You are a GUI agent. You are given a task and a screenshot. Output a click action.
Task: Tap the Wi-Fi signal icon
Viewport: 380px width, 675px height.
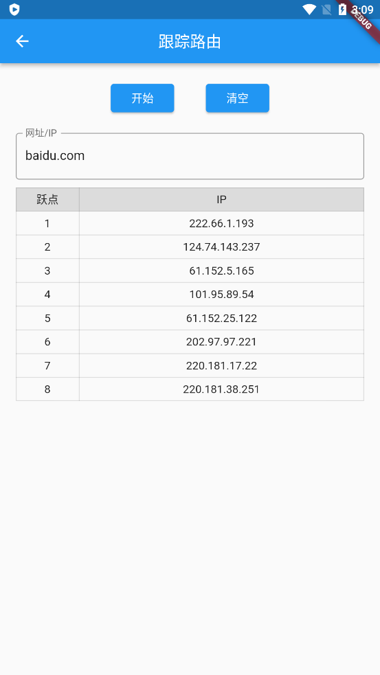(309, 10)
